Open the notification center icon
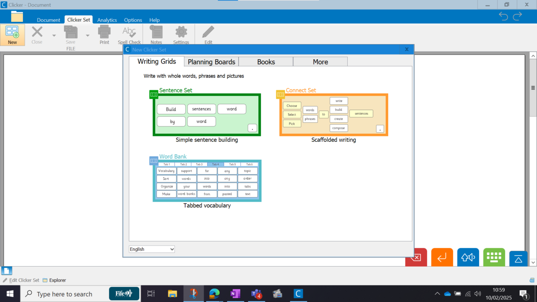 click(524, 293)
